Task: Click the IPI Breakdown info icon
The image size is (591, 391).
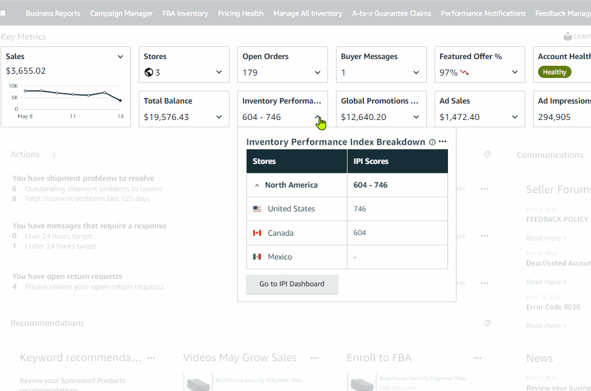Action: pos(432,142)
